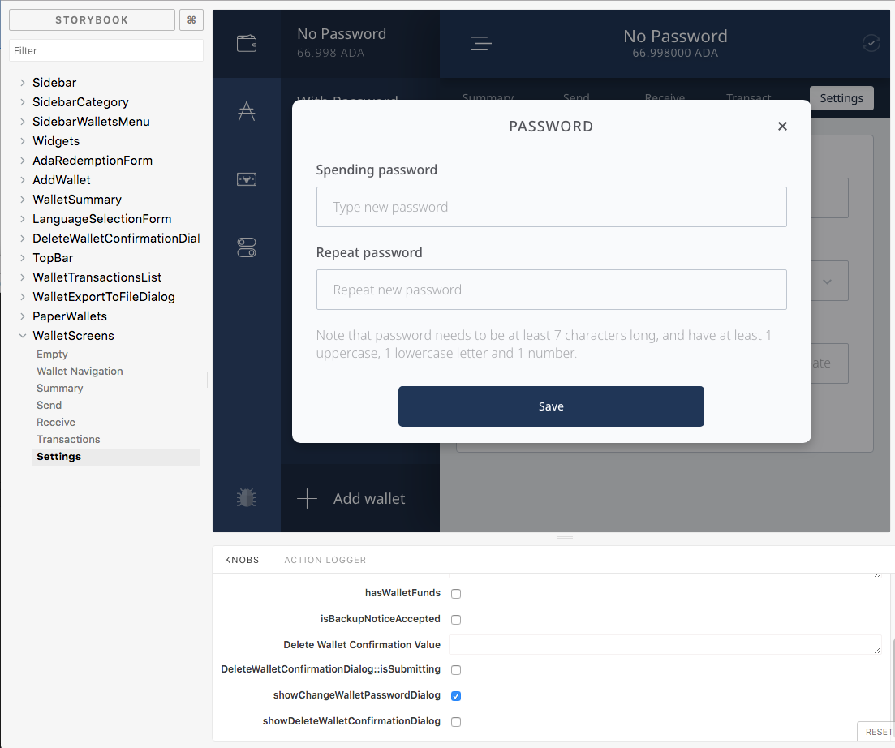Image resolution: width=895 pixels, height=748 pixels.
Task: Uncheck showChangeWalletPasswordDialog checkbox
Action: coord(456,696)
